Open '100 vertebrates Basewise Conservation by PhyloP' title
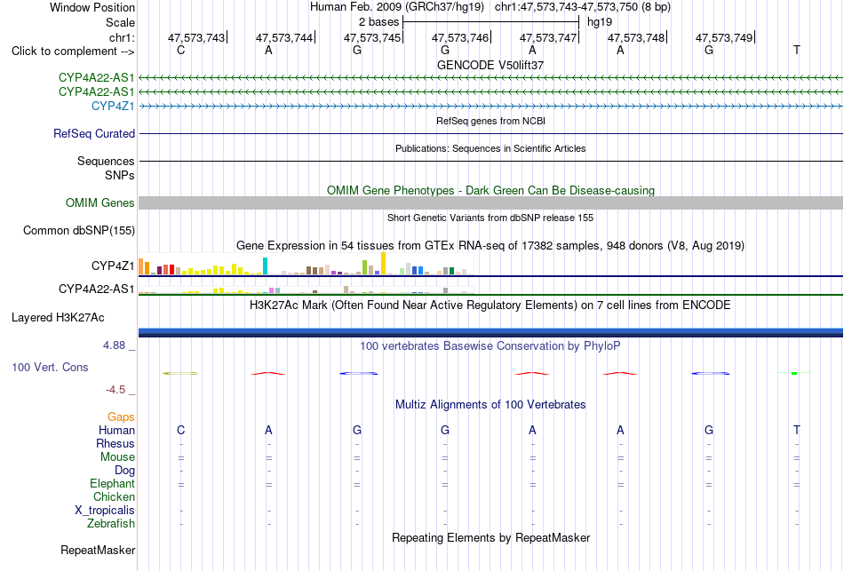844x571 pixels. click(490, 346)
